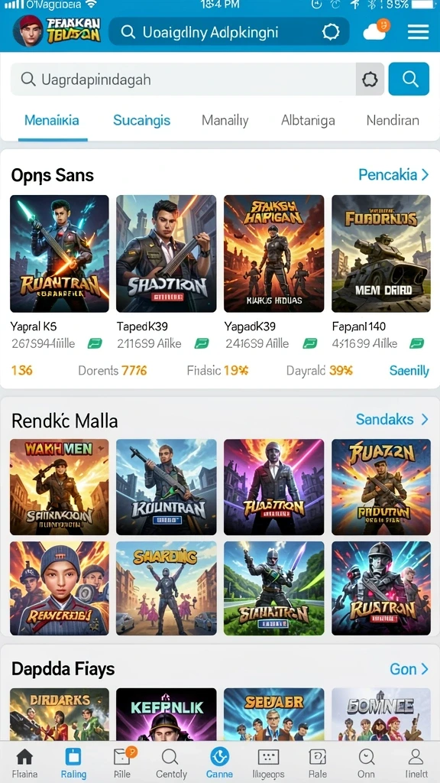Viewport: 440px width, 783px height.
Task: Expand the Pencakia link with its chevron
Action: pos(393,174)
